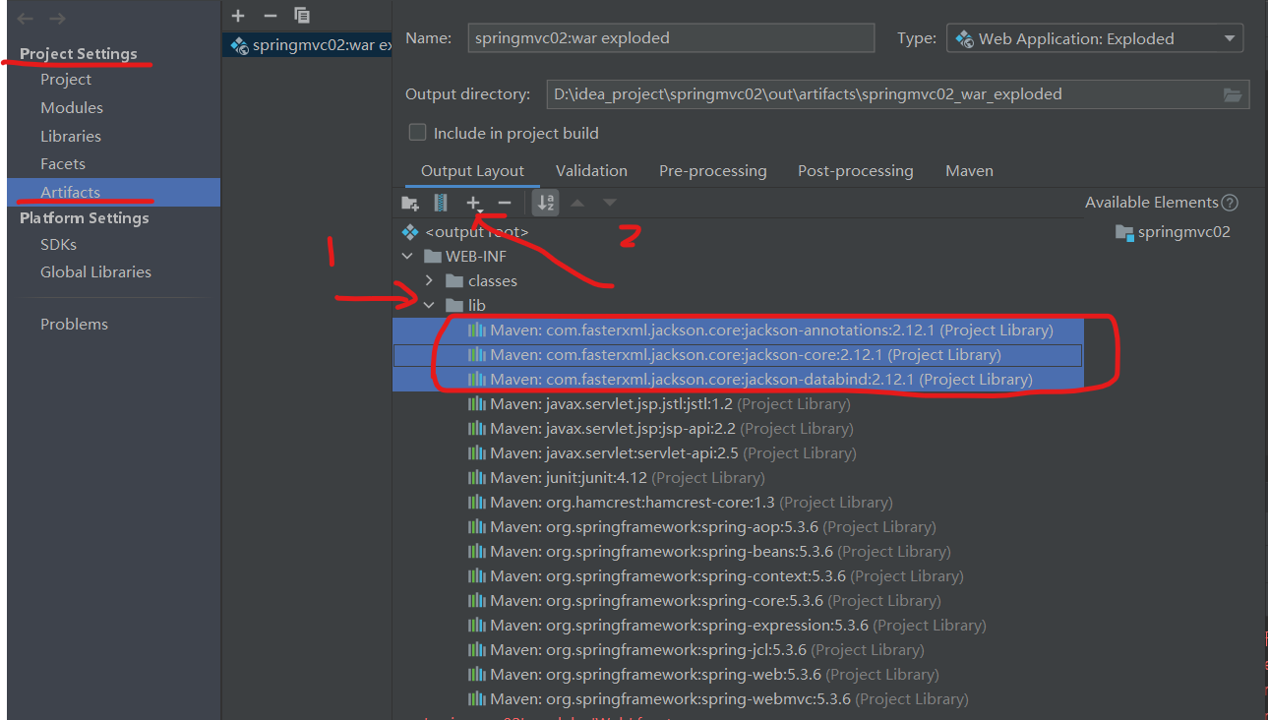Delete an artifact using the minus icon
Screen dimensions: 1268x720
[269, 15]
